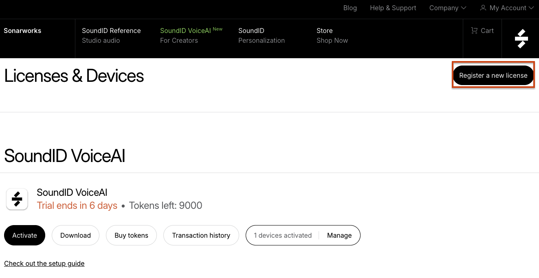This screenshot has height=278, width=539.
Task: Open SoundID Personalization menu item
Action: pos(262,35)
